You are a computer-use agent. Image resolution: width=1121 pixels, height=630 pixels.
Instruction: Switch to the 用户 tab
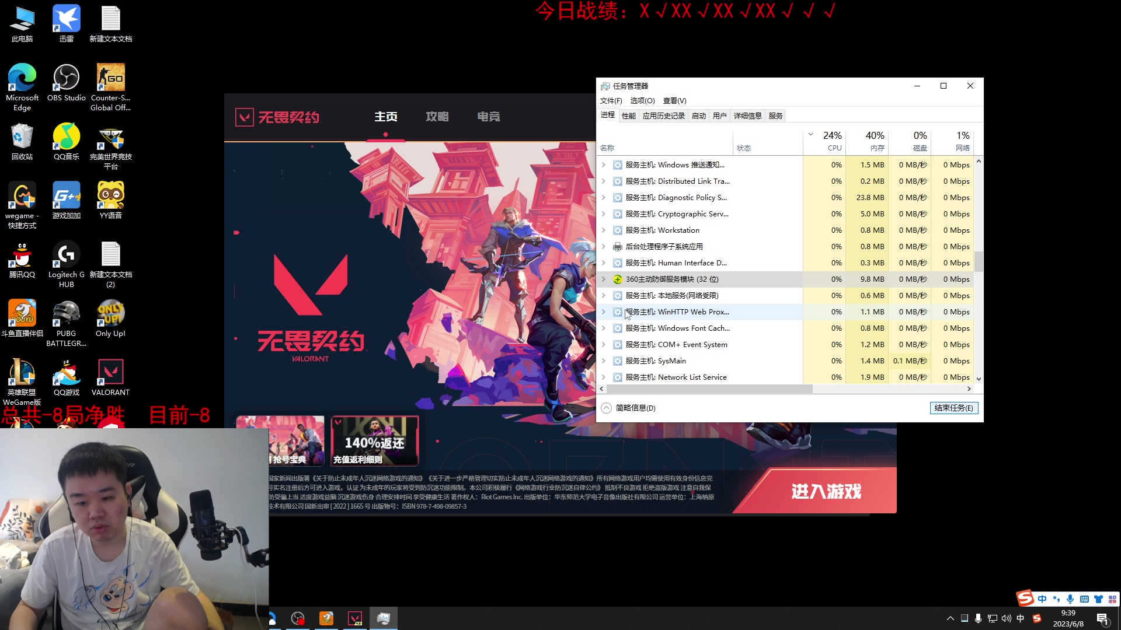(x=720, y=116)
